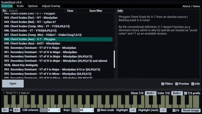Open the Options tab
202x114 pixels.
33,6
